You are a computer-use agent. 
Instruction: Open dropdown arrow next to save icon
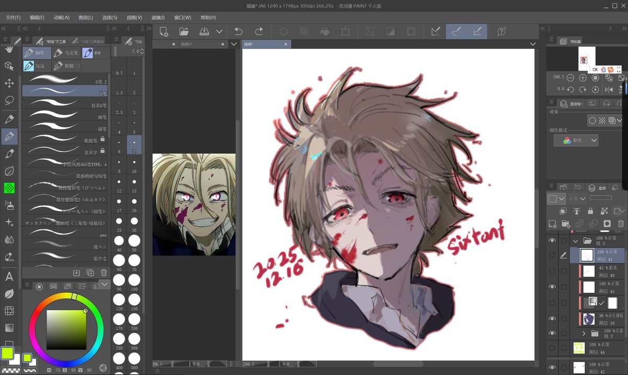pyautogui.click(x=219, y=31)
